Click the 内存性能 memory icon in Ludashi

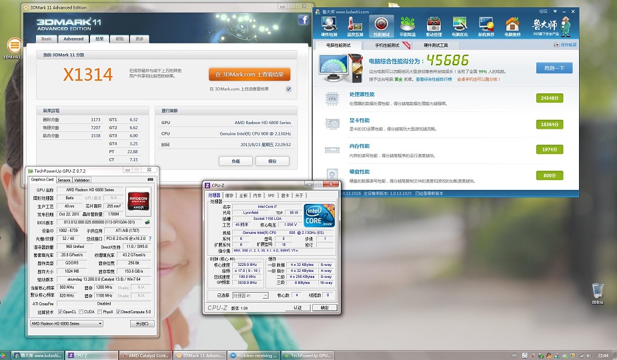pyautogui.click(x=332, y=150)
